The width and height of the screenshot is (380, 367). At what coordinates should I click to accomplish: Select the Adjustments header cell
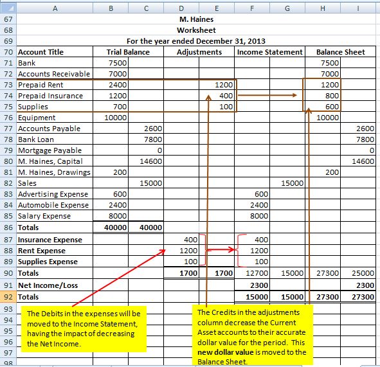click(199, 52)
